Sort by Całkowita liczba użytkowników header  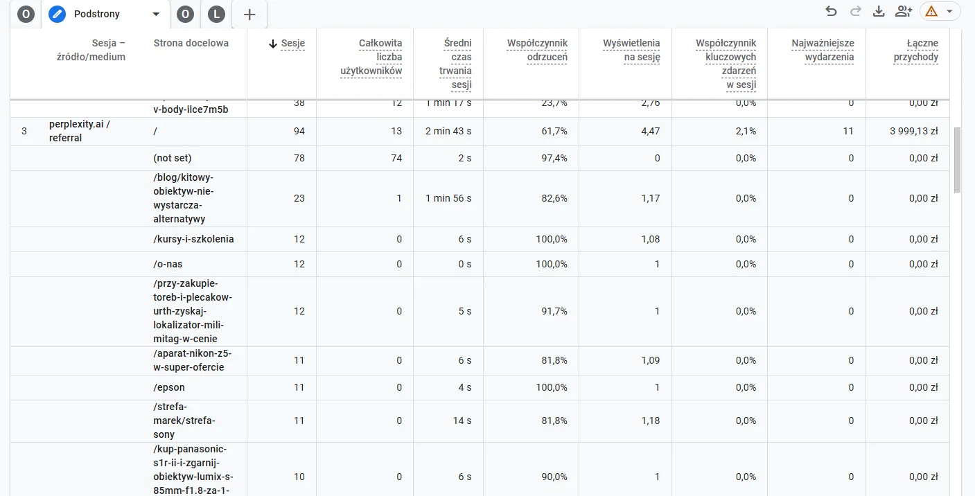[x=371, y=57]
